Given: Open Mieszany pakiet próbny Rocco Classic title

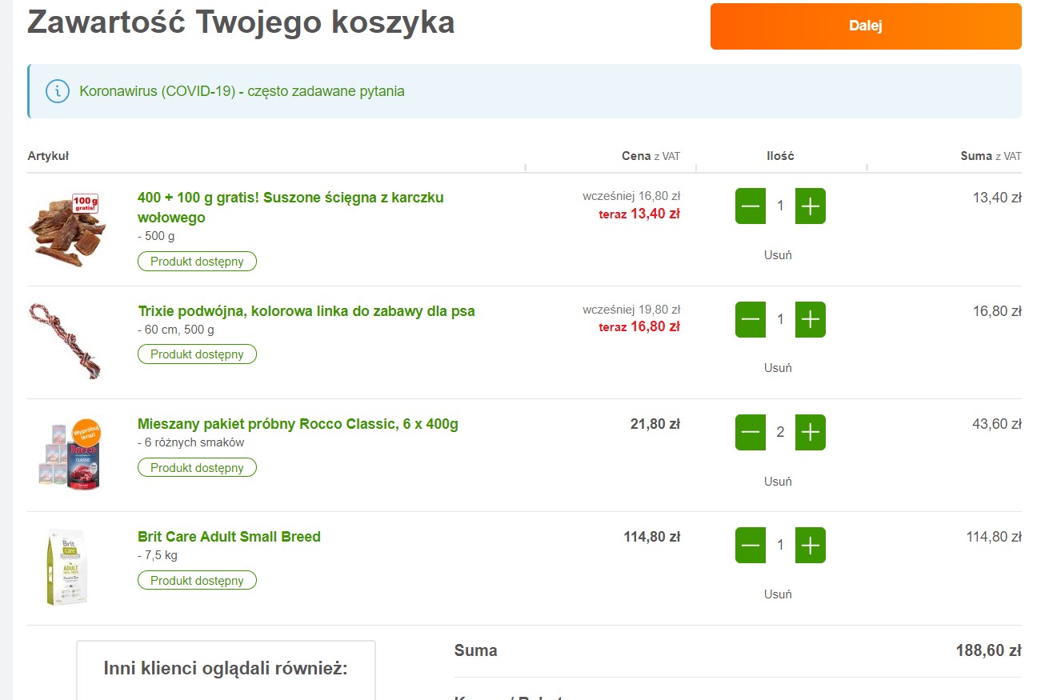Looking at the screenshot, I should (x=298, y=424).
